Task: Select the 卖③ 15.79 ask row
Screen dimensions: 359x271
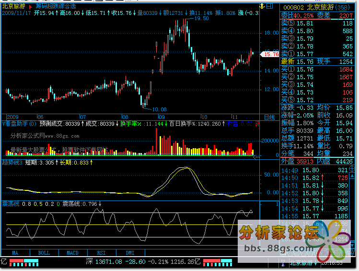Action: tap(317, 39)
